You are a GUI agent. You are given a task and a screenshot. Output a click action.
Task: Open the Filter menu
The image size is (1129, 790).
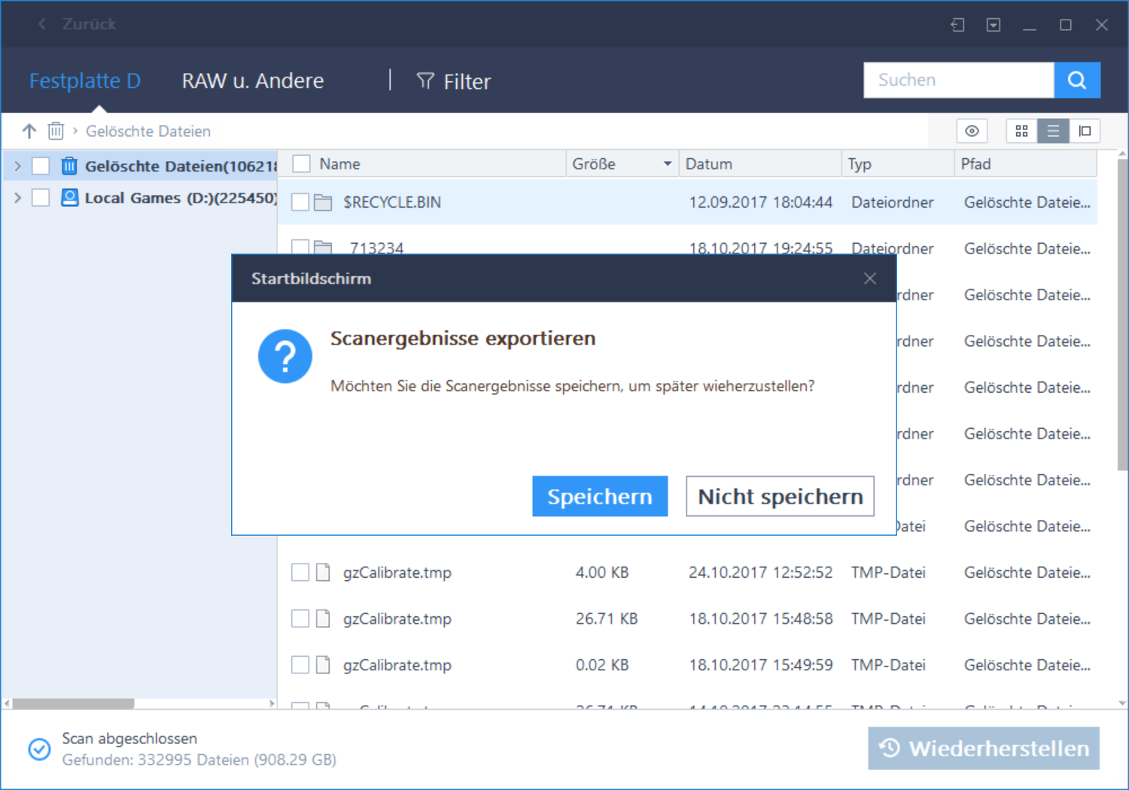coord(454,81)
